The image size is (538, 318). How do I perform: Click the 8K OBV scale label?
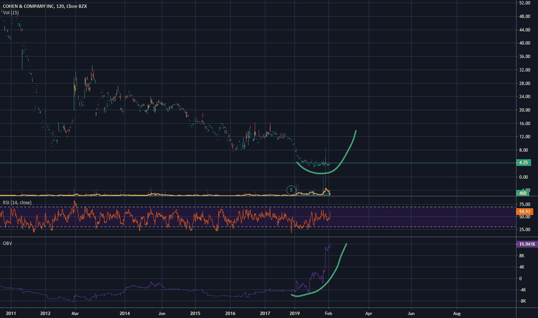point(521,256)
